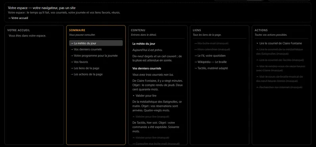The height and width of the screenshot is (147, 316).
Task: Click the 'Dix-neuf degrés et un ciel couvert' paragraph
Action: click(x=157, y=58)
